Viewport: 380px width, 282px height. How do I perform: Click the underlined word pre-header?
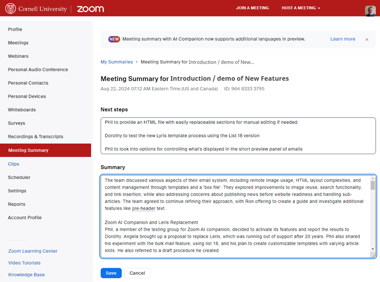coord(143,208)
